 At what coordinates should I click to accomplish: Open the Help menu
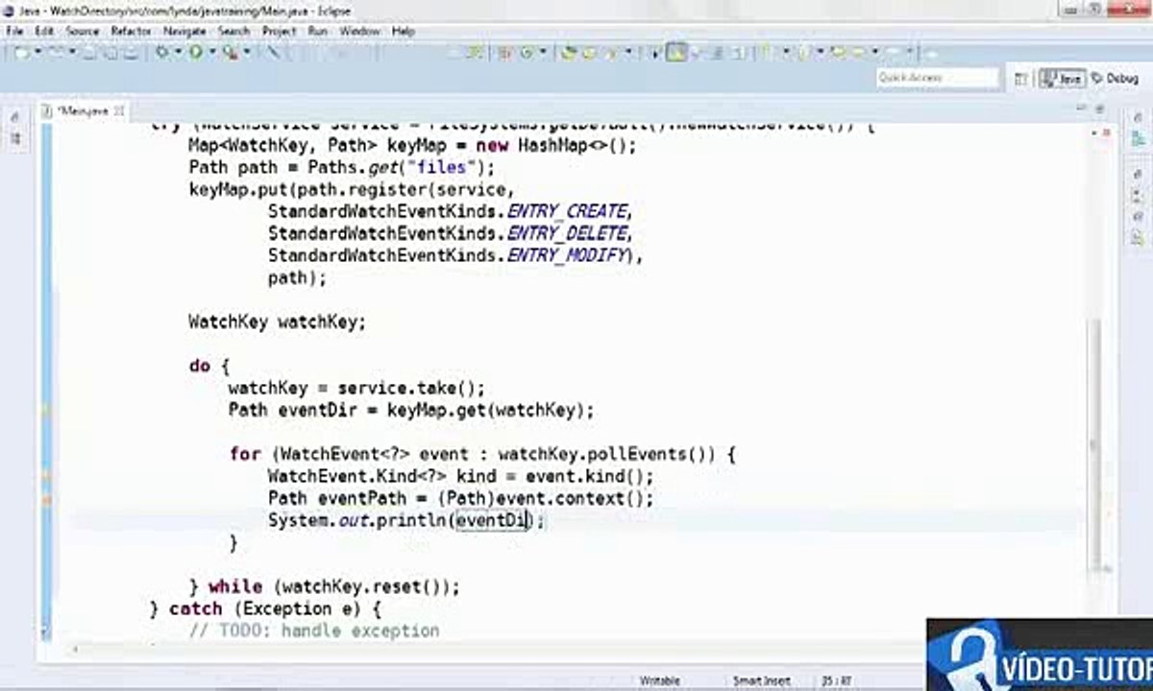tap(404, 31)
